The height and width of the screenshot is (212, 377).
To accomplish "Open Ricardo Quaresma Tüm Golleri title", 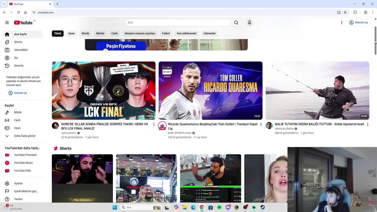I will pos(213,126).
